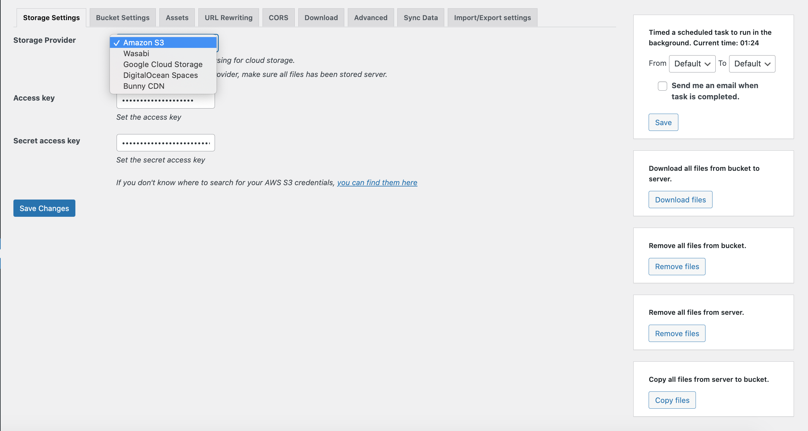Enable email notification when task completes
This screenshot has height=431, width=808.
pyautogui.click(x=662, y=86)
